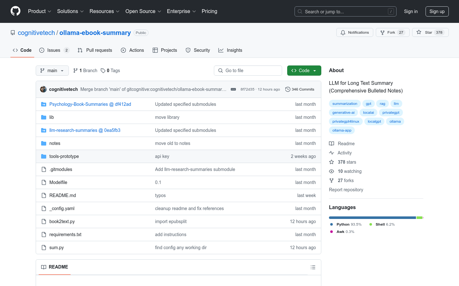Screen dimensions: 459x286
Task: Star the repository with Star button
Action: click(x=430, y=32)
